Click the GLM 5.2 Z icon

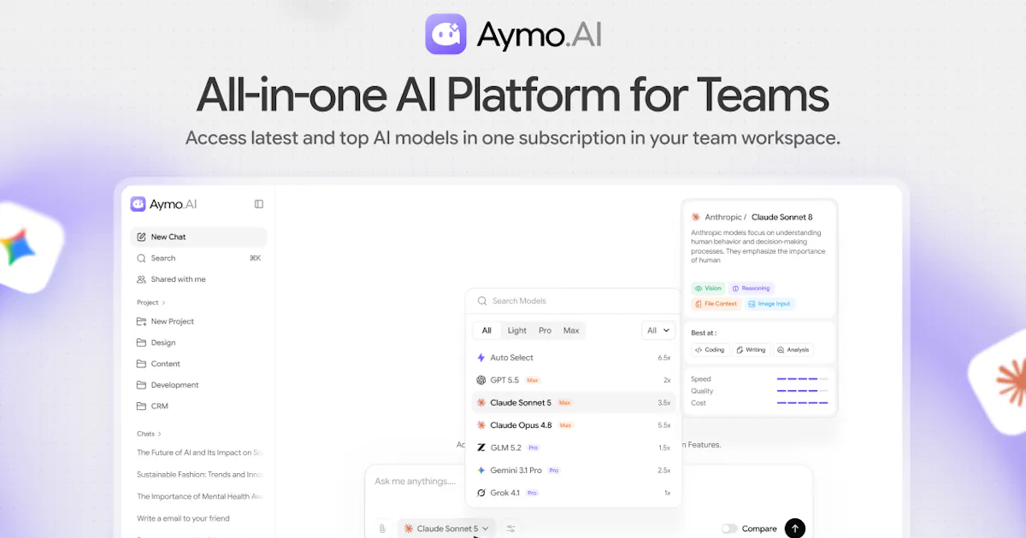point(481,447)
